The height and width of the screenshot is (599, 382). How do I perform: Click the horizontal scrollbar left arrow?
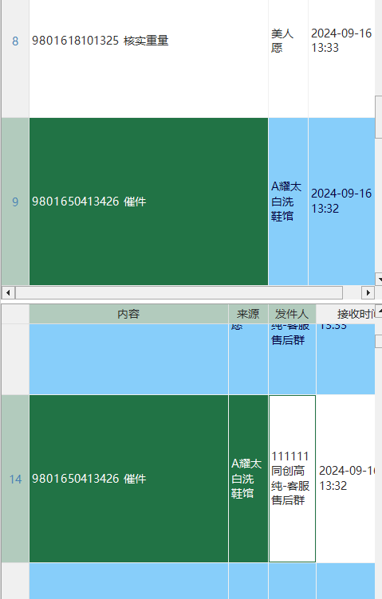(8, 292)
